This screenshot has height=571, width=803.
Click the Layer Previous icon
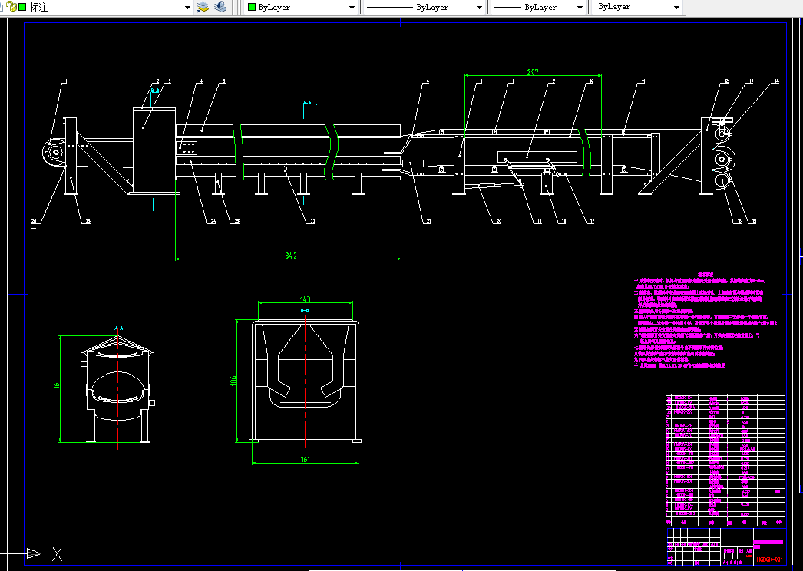pyautogui.click(x=221, y=7)
